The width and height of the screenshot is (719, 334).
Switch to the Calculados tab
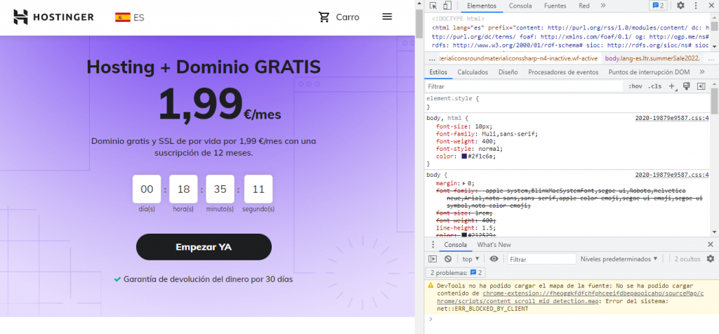tap(473, 72)
